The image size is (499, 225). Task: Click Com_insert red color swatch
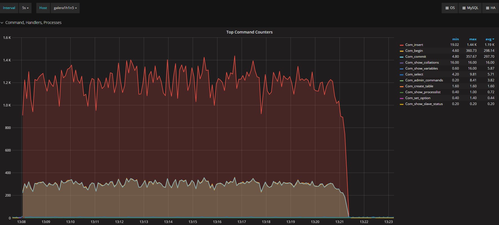pyautogui.click(x=402, y=45)
